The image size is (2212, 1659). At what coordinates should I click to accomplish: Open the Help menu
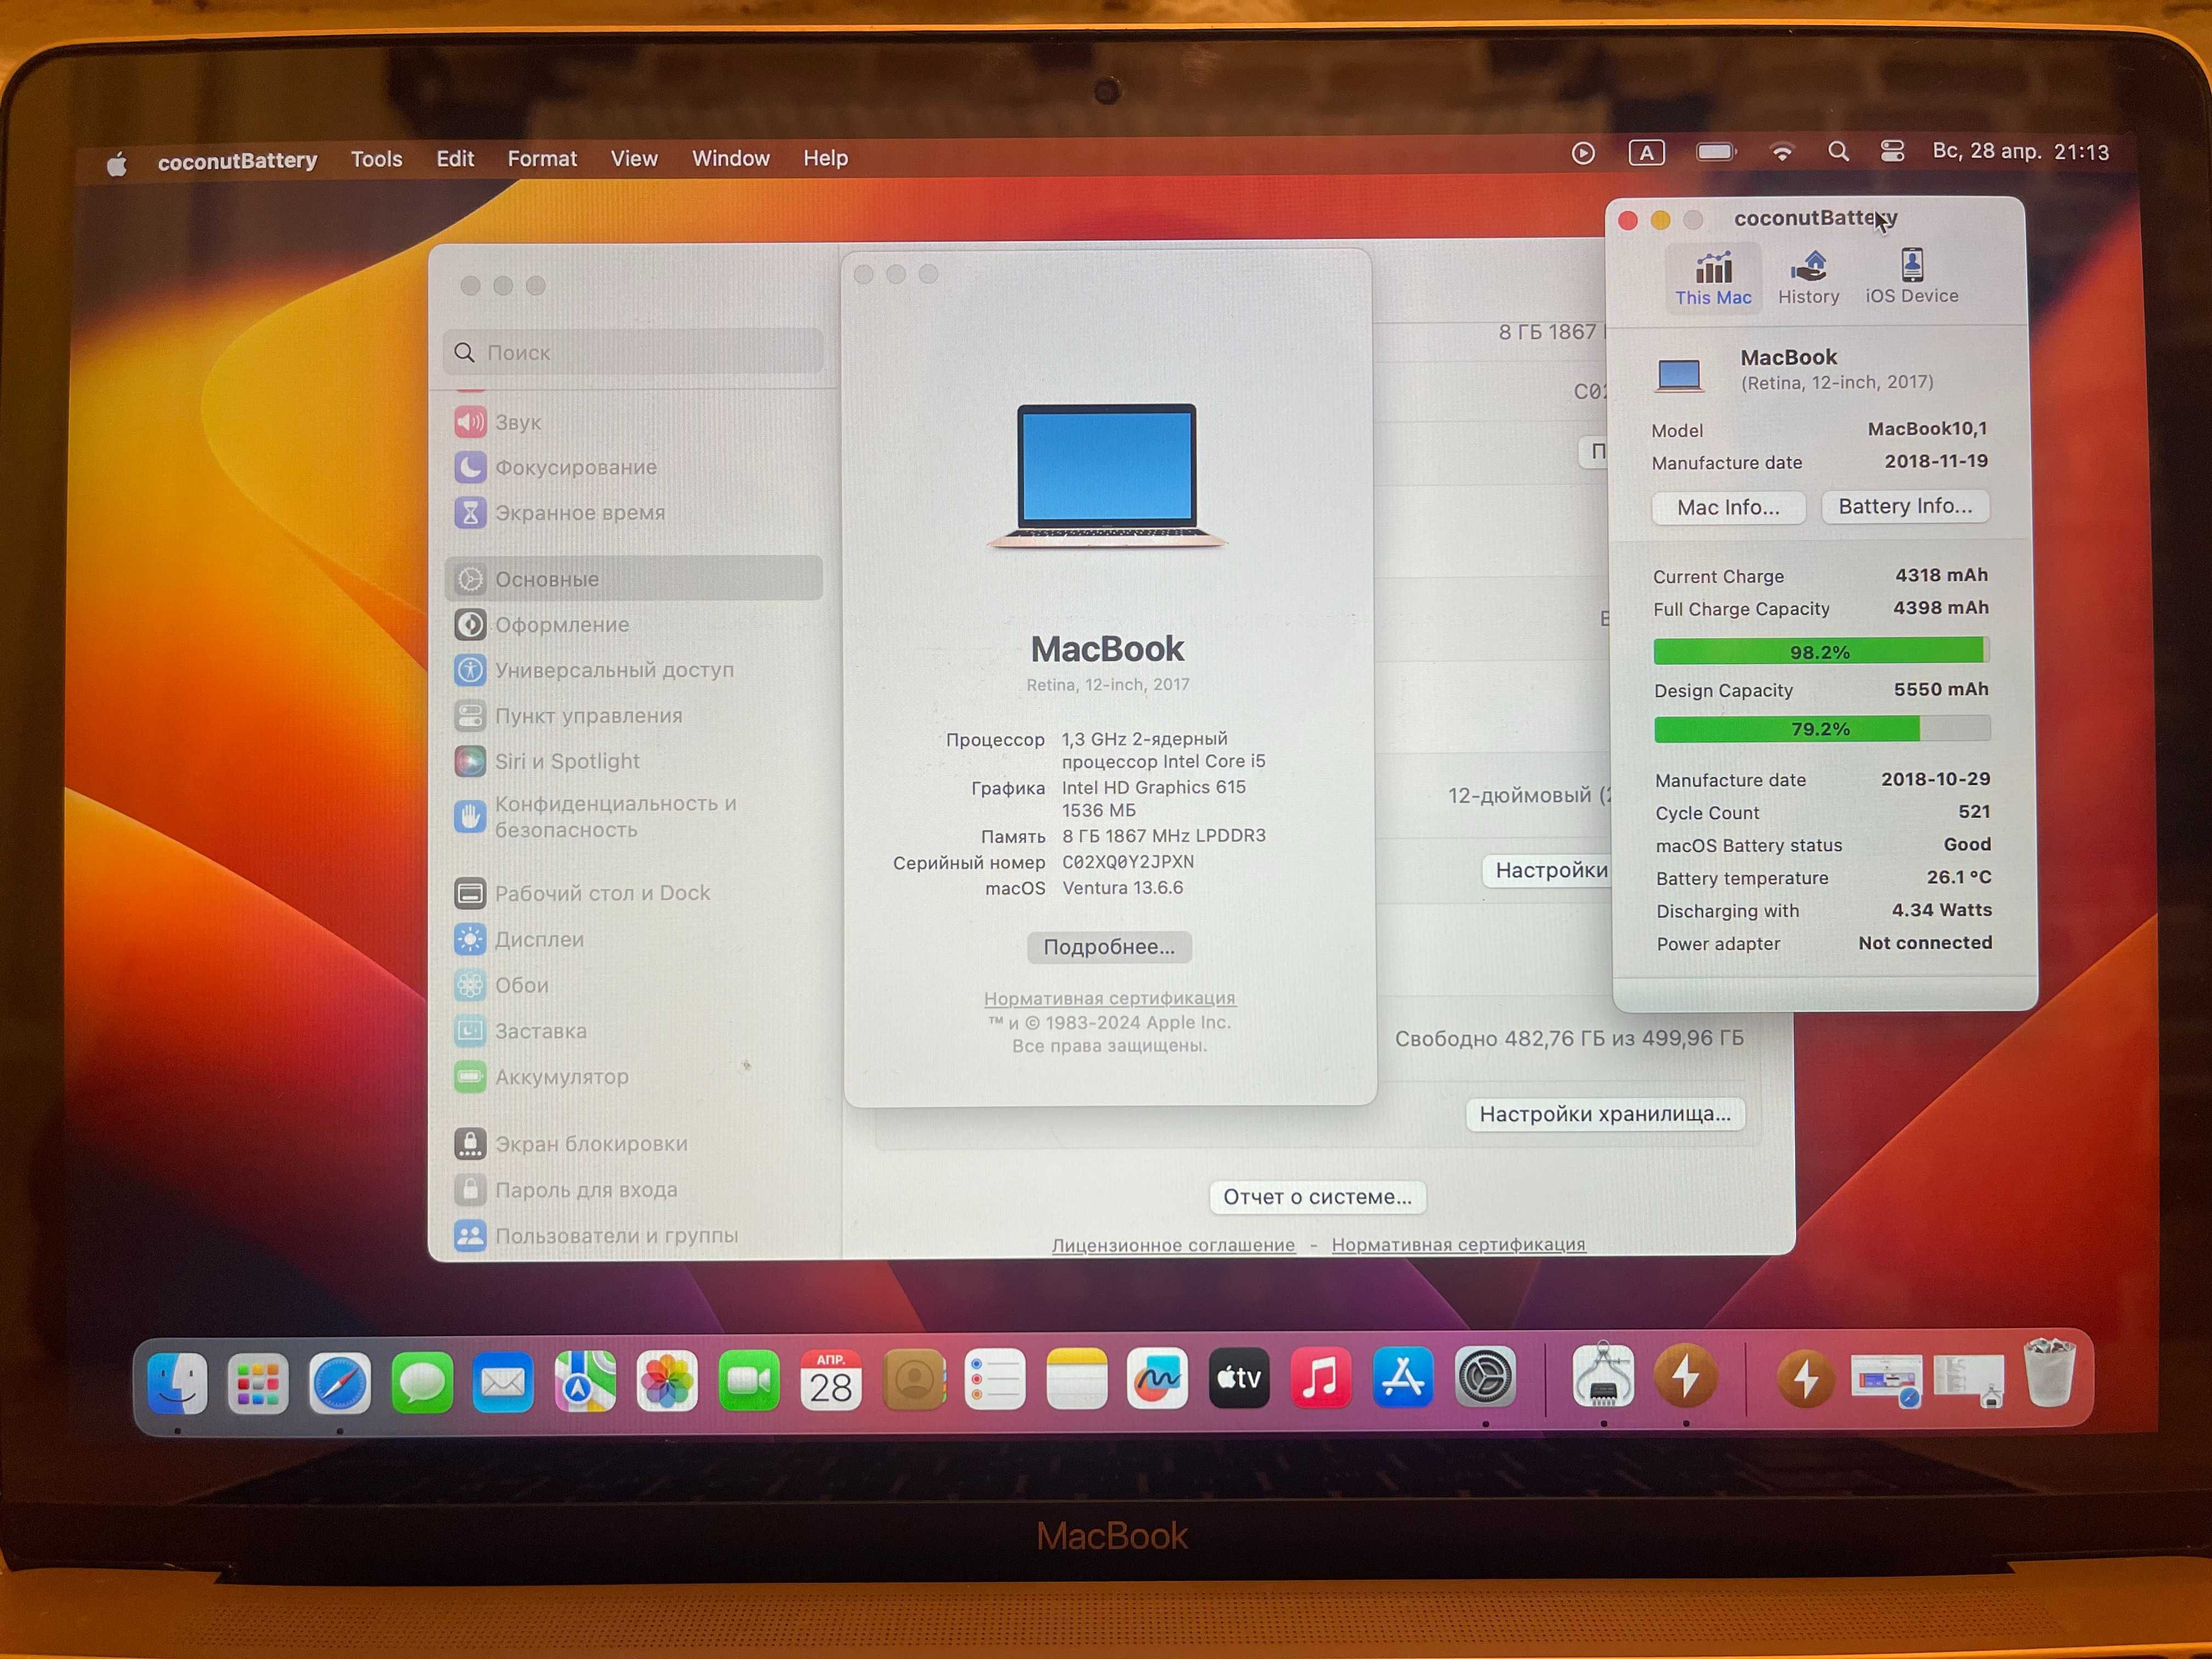click(x=825, y=158)
